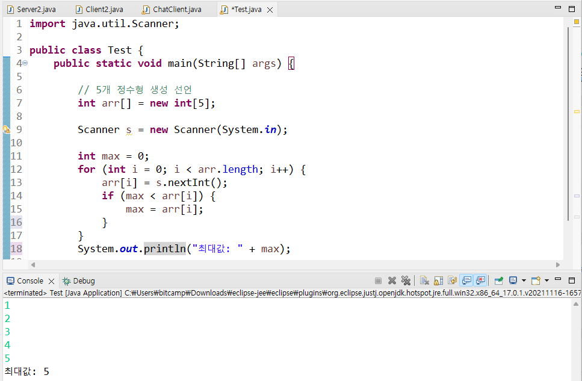Open Display Selected Console dropdown arrow
Image resolution: width=582 pixels, height=381 pixels.
[x=524, y=280]
